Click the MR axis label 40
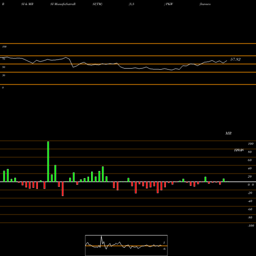 (250, 168)
